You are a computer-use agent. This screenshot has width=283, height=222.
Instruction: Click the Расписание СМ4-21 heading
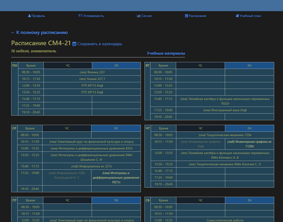(x=41, y=43)
